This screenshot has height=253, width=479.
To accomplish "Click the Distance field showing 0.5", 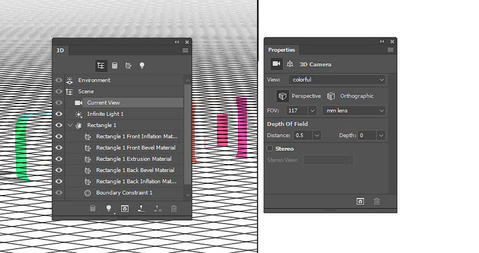I will (x=303, y=135).
